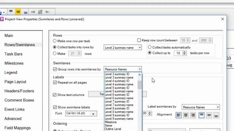This screenshot has height=131, width=234.
Task: Open the Page Layout settings page
Action: pyautogui.click(x=15, y=82)
